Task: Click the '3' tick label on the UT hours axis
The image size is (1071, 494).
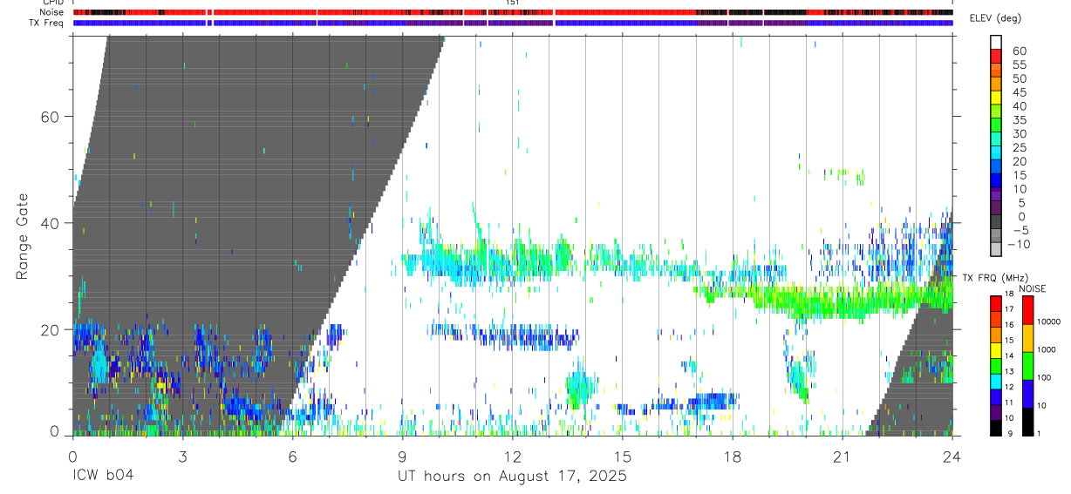Action: click(182, 457)
